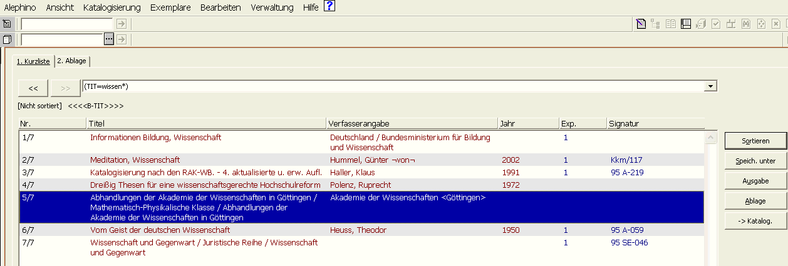Click author 'Heuss, Theodor'
The image size is (788, 266).
click(358, 230)
